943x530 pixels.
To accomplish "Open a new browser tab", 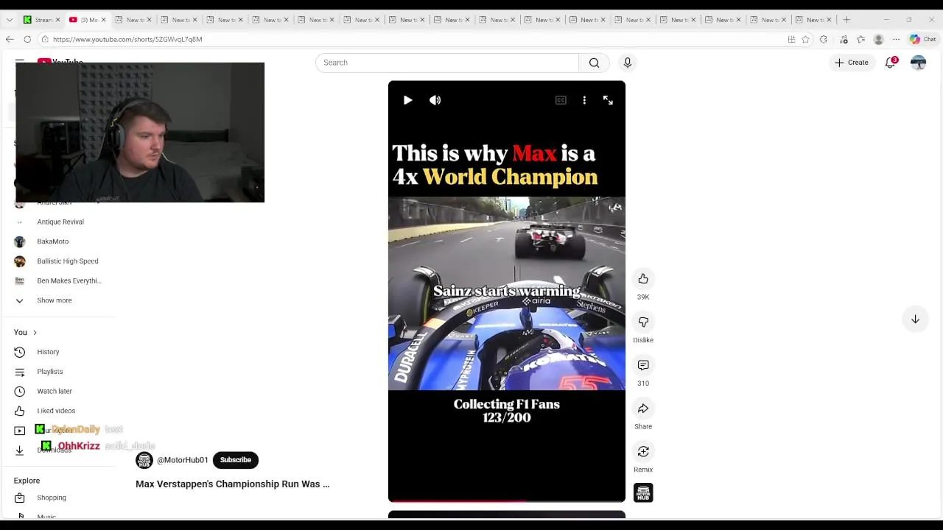I will [x=846, y=20].
